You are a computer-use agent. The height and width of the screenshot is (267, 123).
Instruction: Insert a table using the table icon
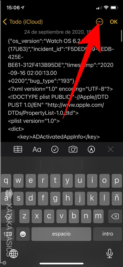coord(18,149)
